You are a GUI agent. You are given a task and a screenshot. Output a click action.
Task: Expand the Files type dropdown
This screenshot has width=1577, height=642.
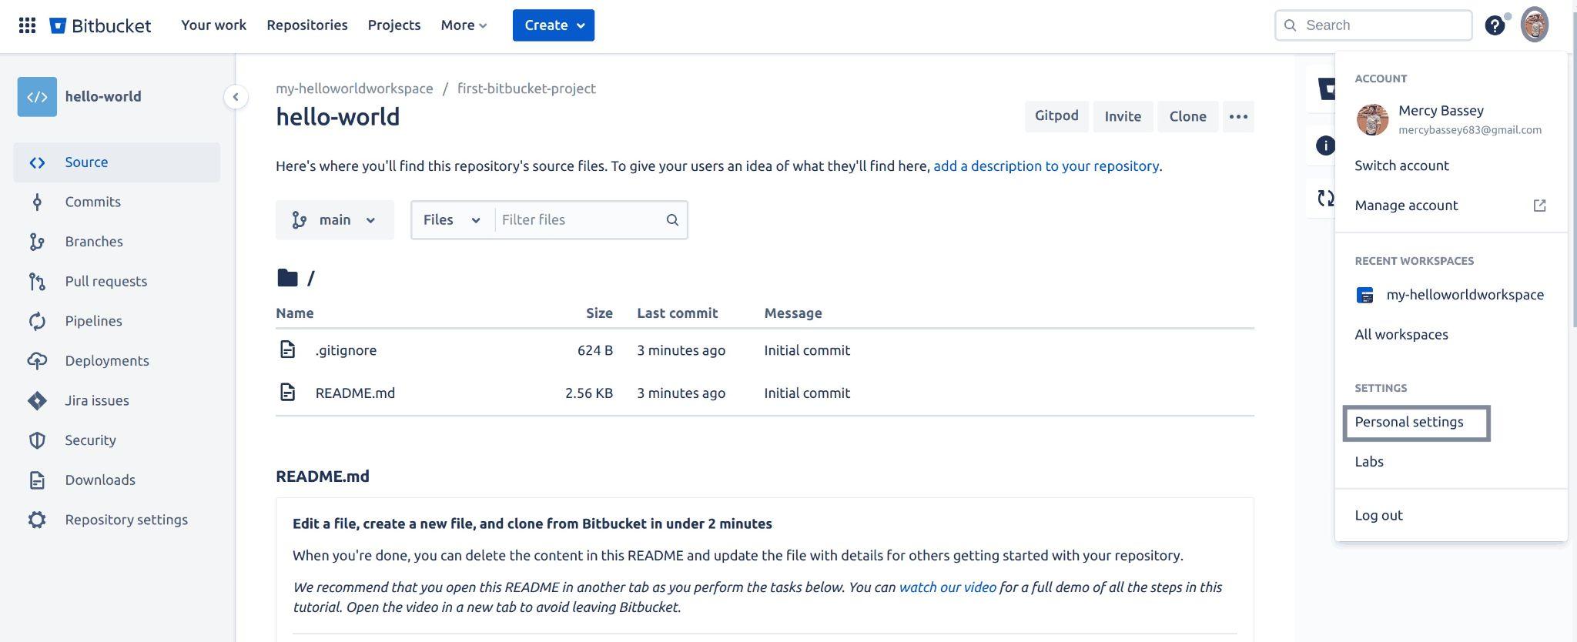[x=453, y=220]
